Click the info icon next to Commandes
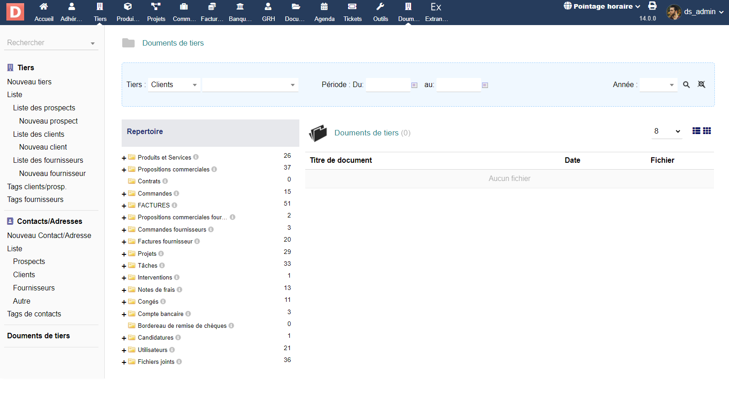This screenshot has width=729, height=393. 176,193
